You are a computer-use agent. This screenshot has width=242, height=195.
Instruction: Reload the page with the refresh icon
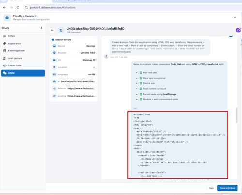click(18, 7)
